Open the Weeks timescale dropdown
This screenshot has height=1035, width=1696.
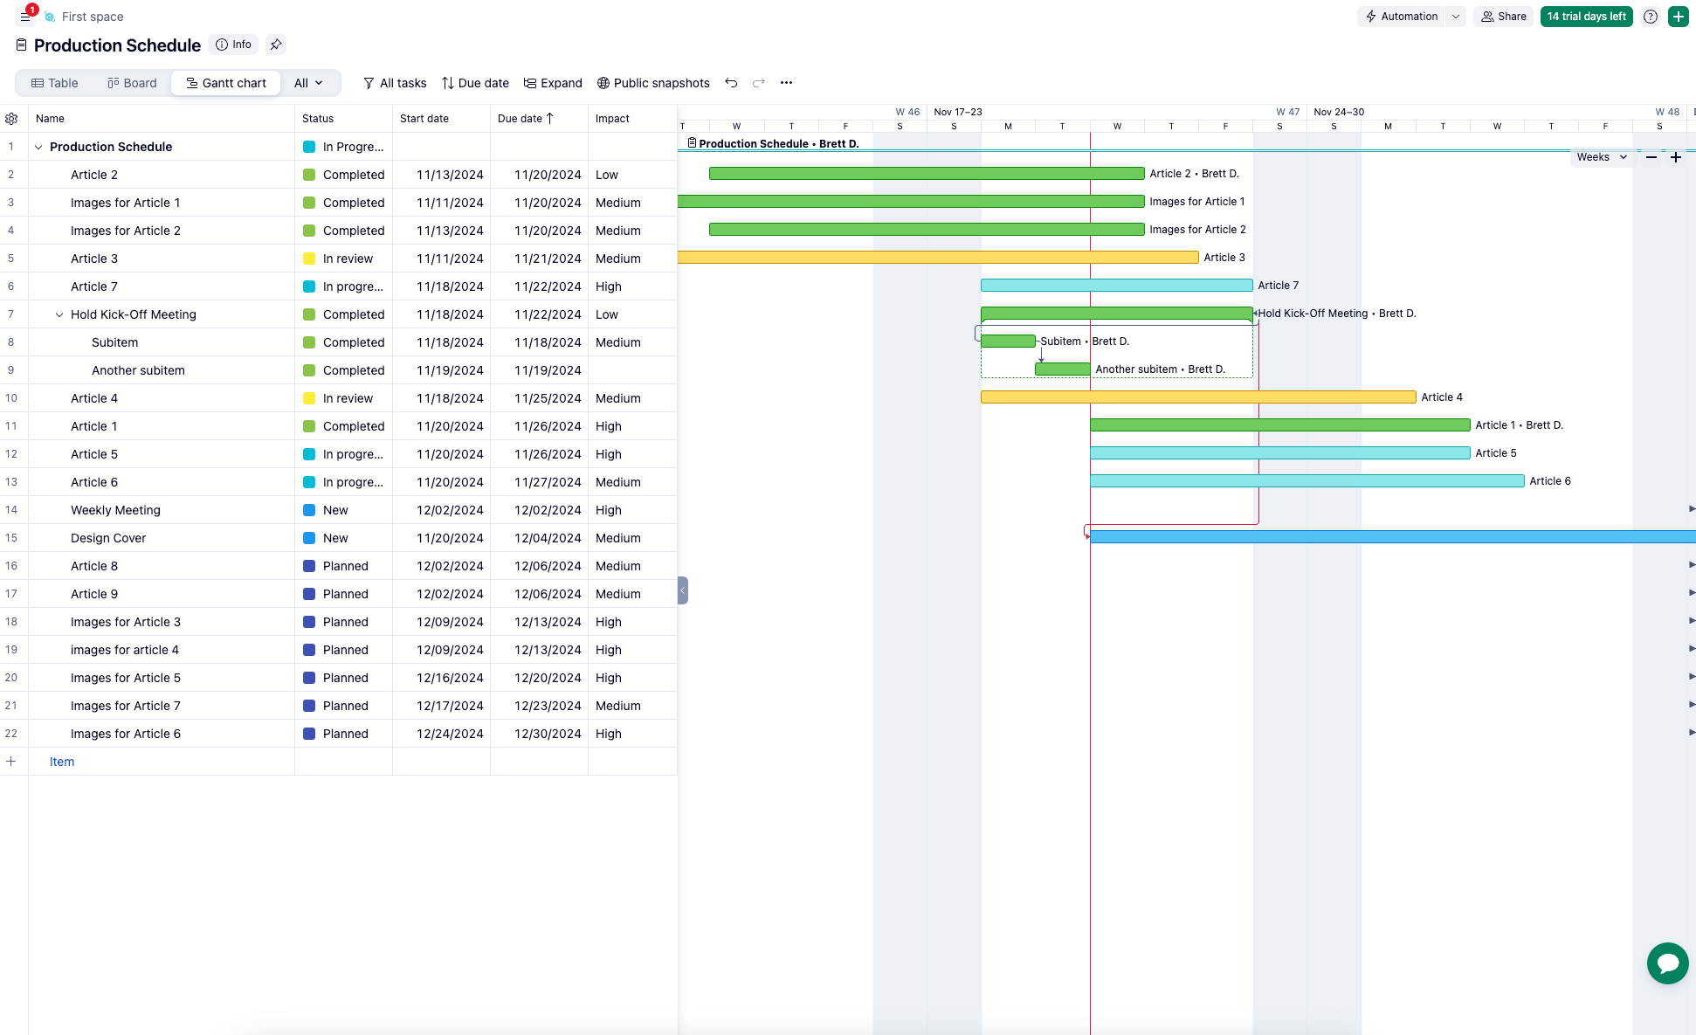tap(1602, 157)
